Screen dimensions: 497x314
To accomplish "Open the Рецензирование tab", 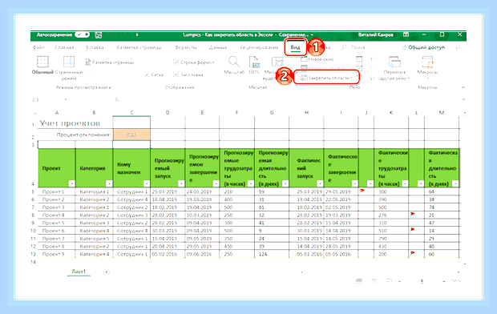I will click(x=259, y=47).
